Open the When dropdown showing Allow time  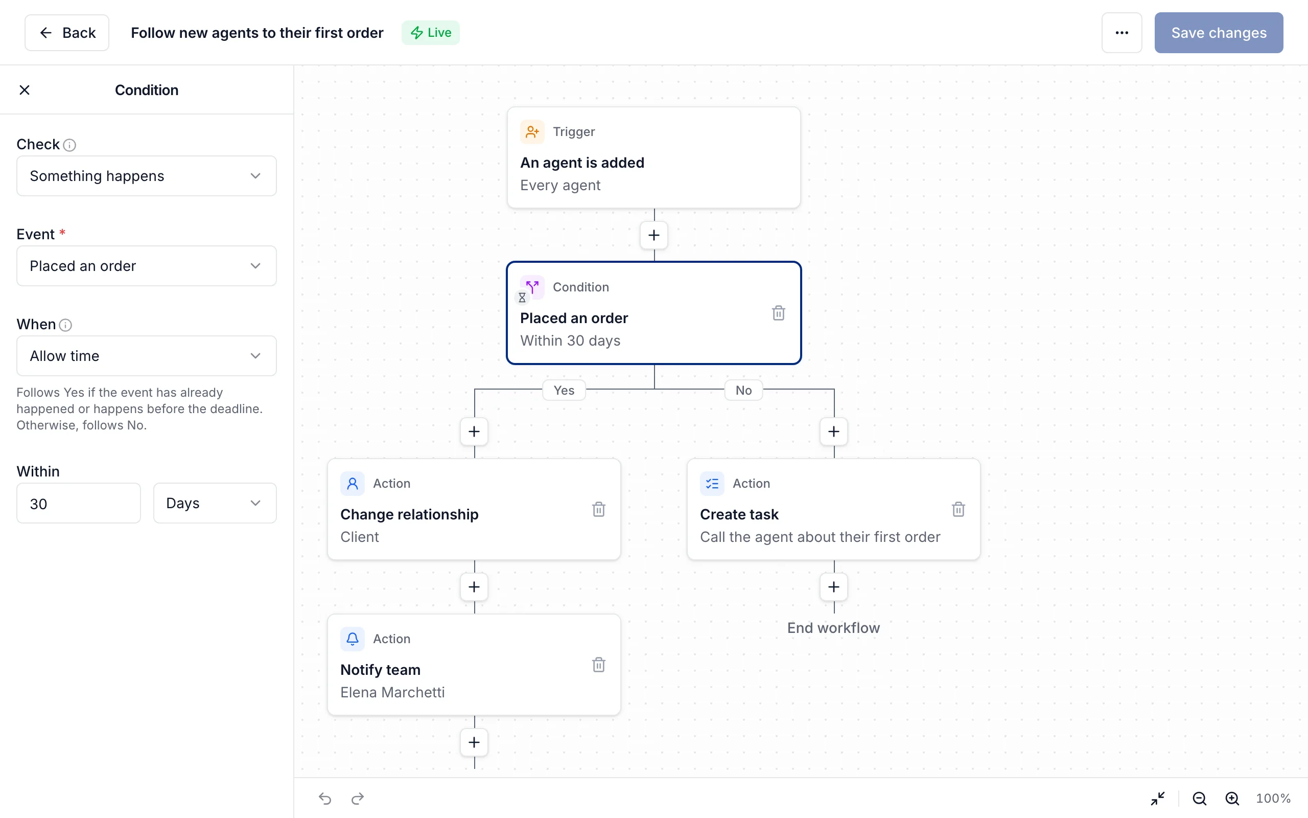point(147,355)
